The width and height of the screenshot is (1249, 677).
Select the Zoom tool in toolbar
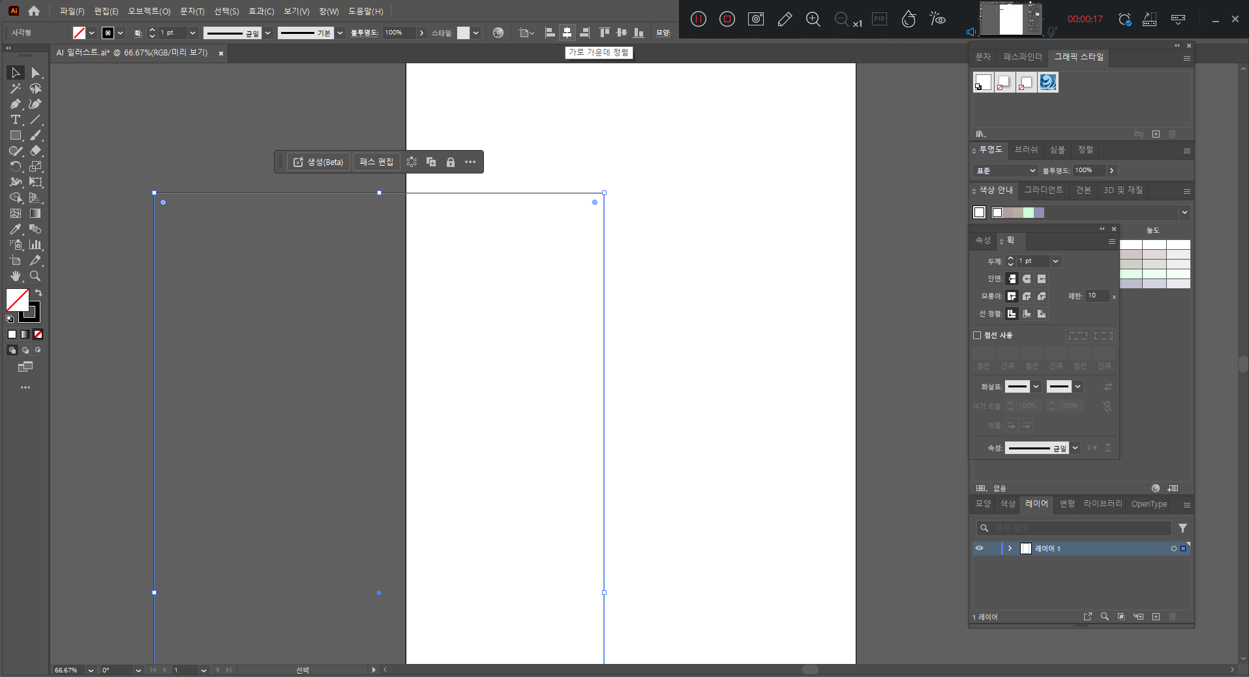36,276
